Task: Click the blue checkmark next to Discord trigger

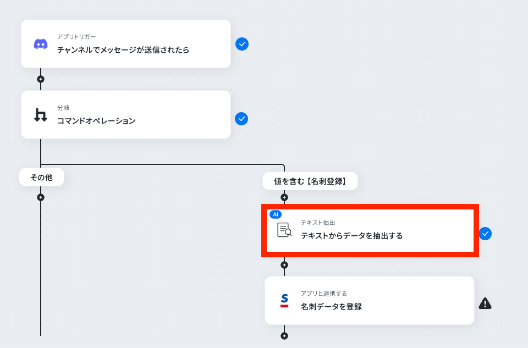Action: pos(242,44)
